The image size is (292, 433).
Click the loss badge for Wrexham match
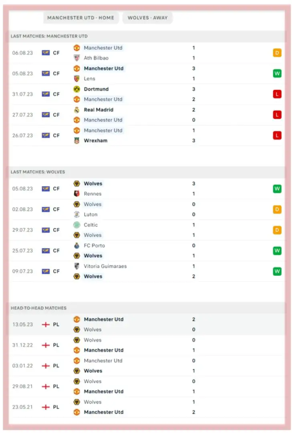point(277,136)
